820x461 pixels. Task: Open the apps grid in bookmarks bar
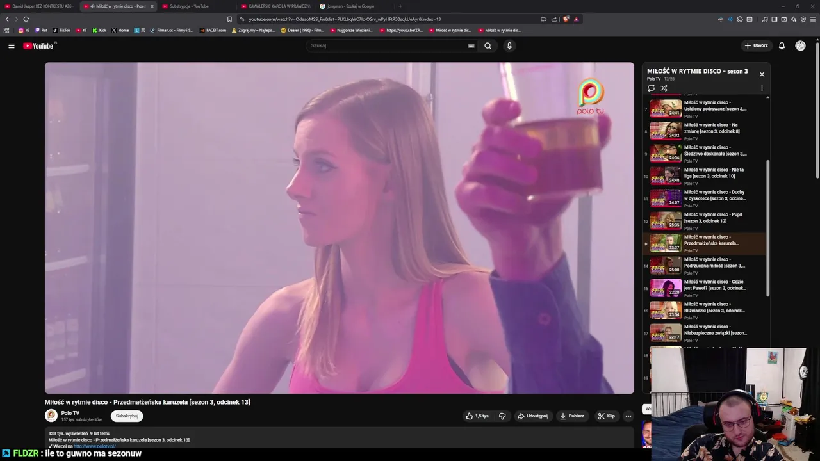(x=6, y=30)
